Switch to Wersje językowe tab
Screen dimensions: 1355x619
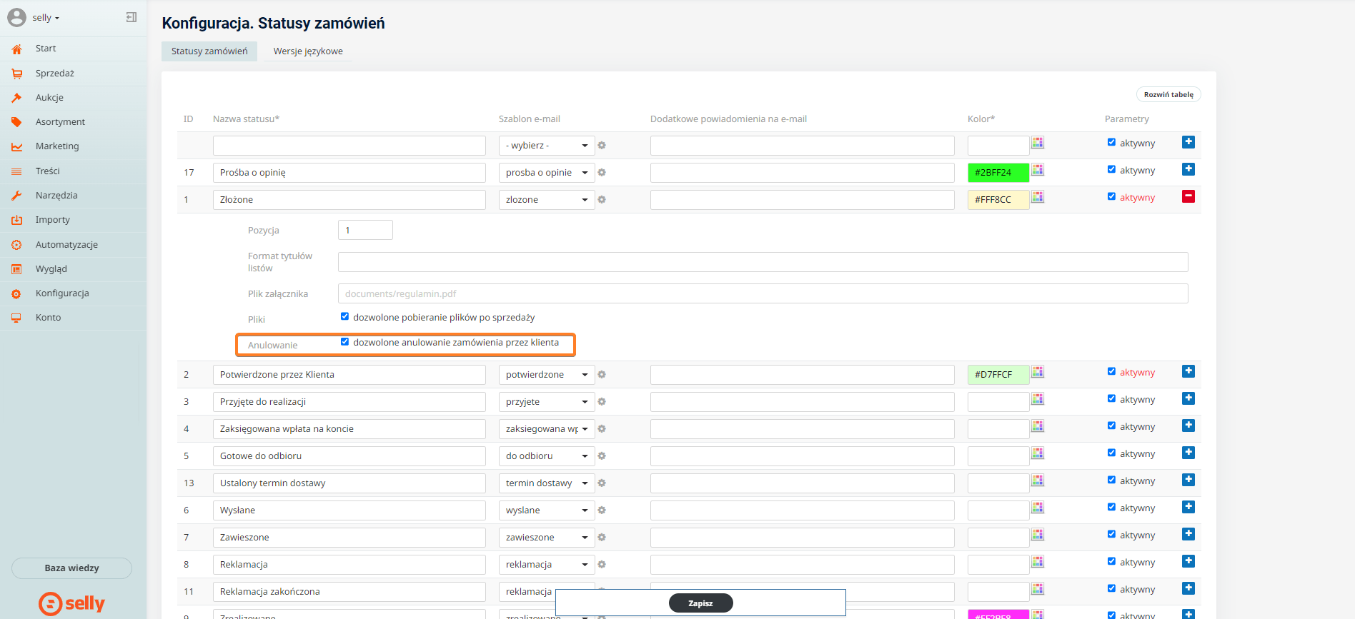click(x=308, y=51)
